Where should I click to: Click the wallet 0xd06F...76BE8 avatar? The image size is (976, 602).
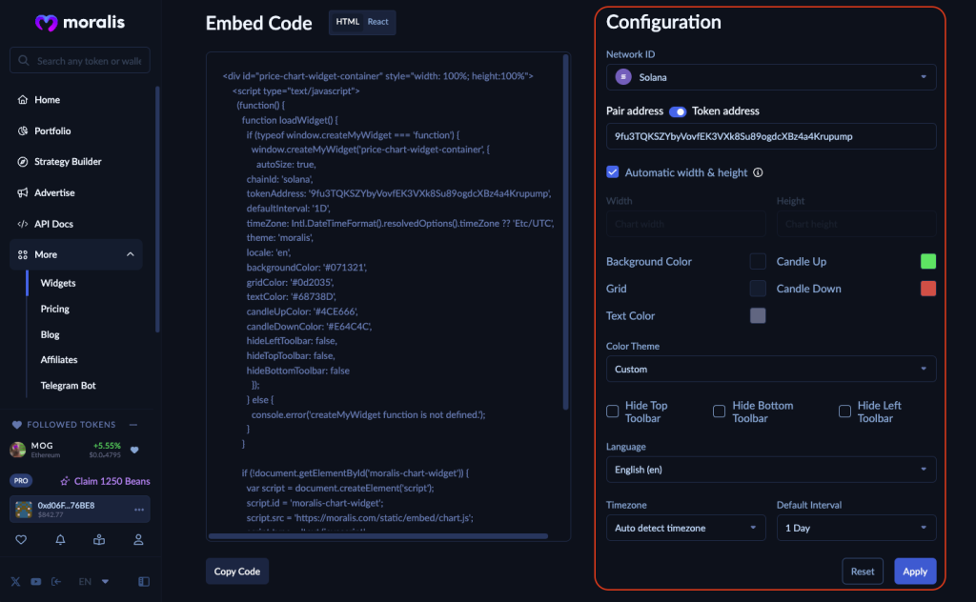(x=24, y=510)
